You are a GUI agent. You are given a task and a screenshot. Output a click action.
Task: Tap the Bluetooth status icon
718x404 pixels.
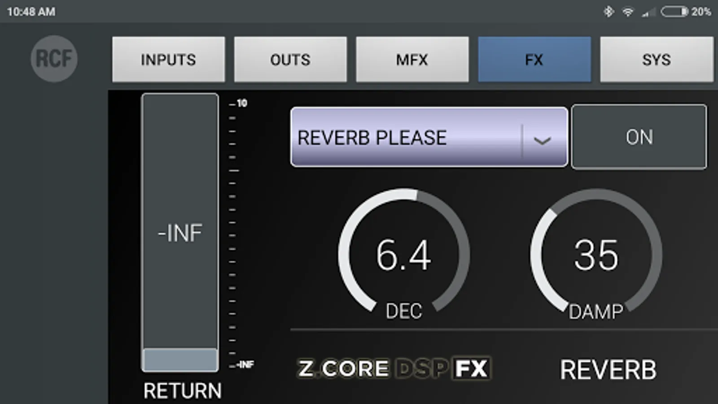coord(609,12)
